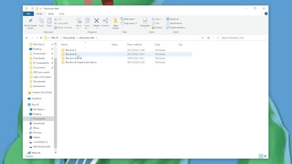Sort by the Size column header
292x164 pixels.
point(181,45)
